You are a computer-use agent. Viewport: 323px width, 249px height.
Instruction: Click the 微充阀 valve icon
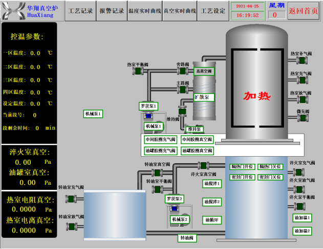303,118
